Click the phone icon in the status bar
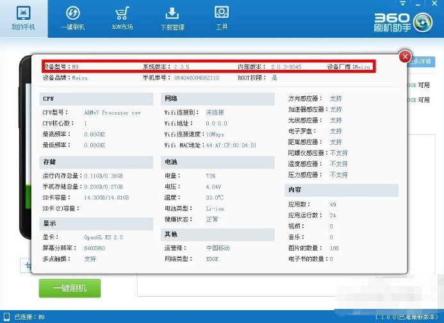This screenshot has width=444, height=323. (6, 317)
